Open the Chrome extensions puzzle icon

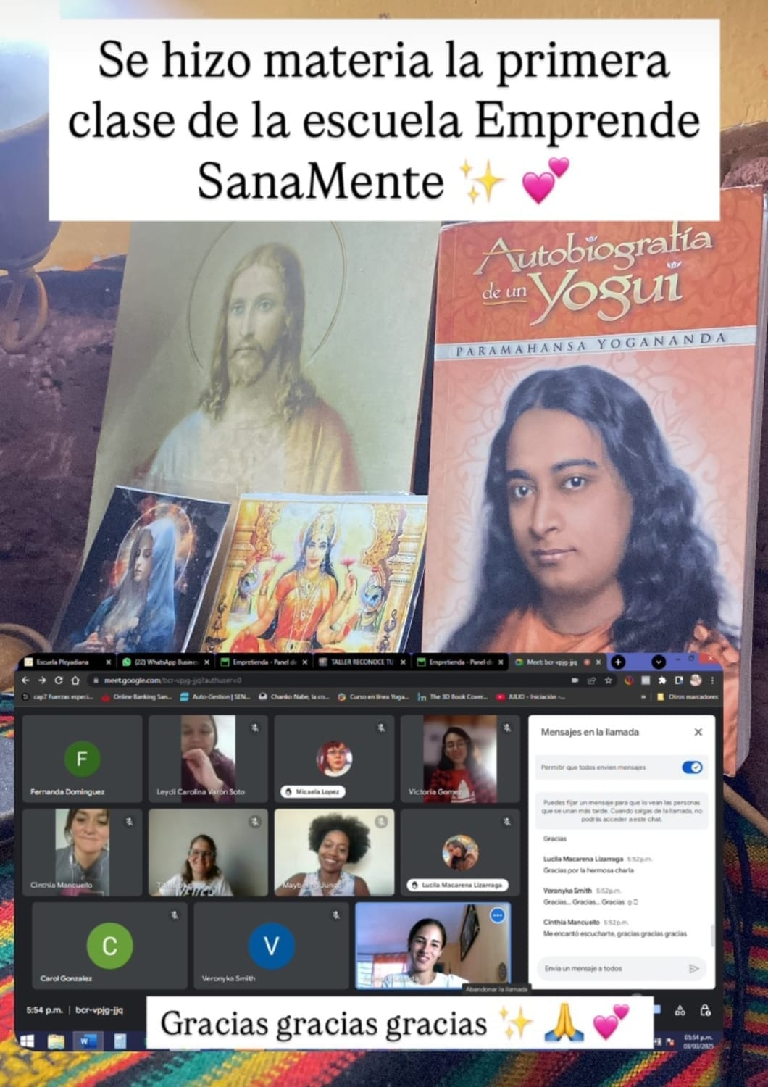tap(661, 680)
